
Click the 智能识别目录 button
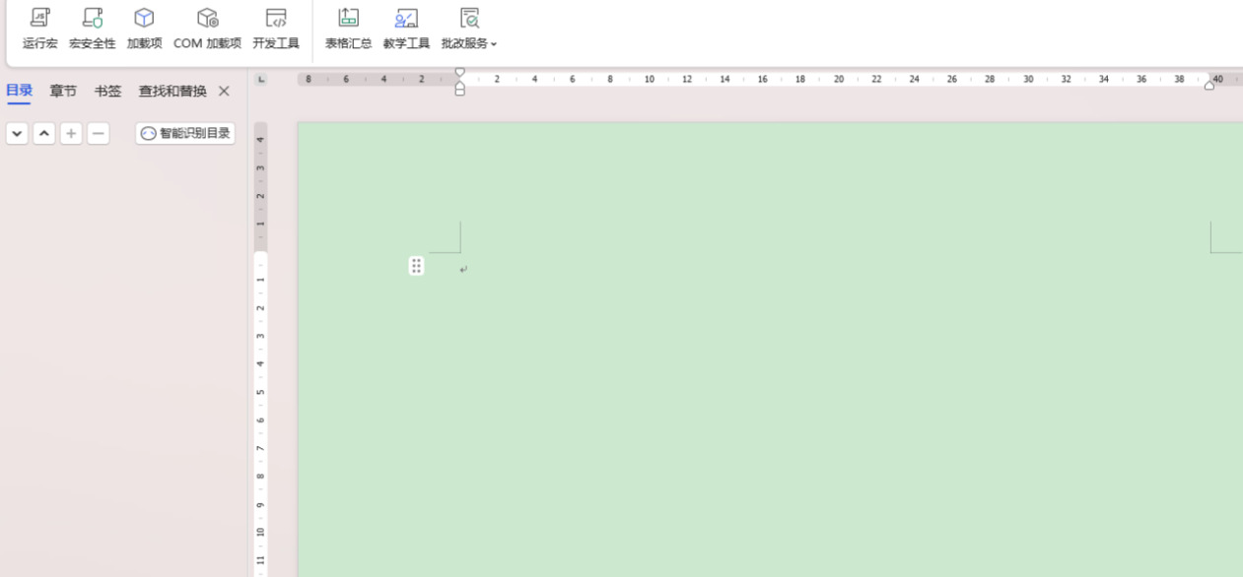tap(185, 133)
